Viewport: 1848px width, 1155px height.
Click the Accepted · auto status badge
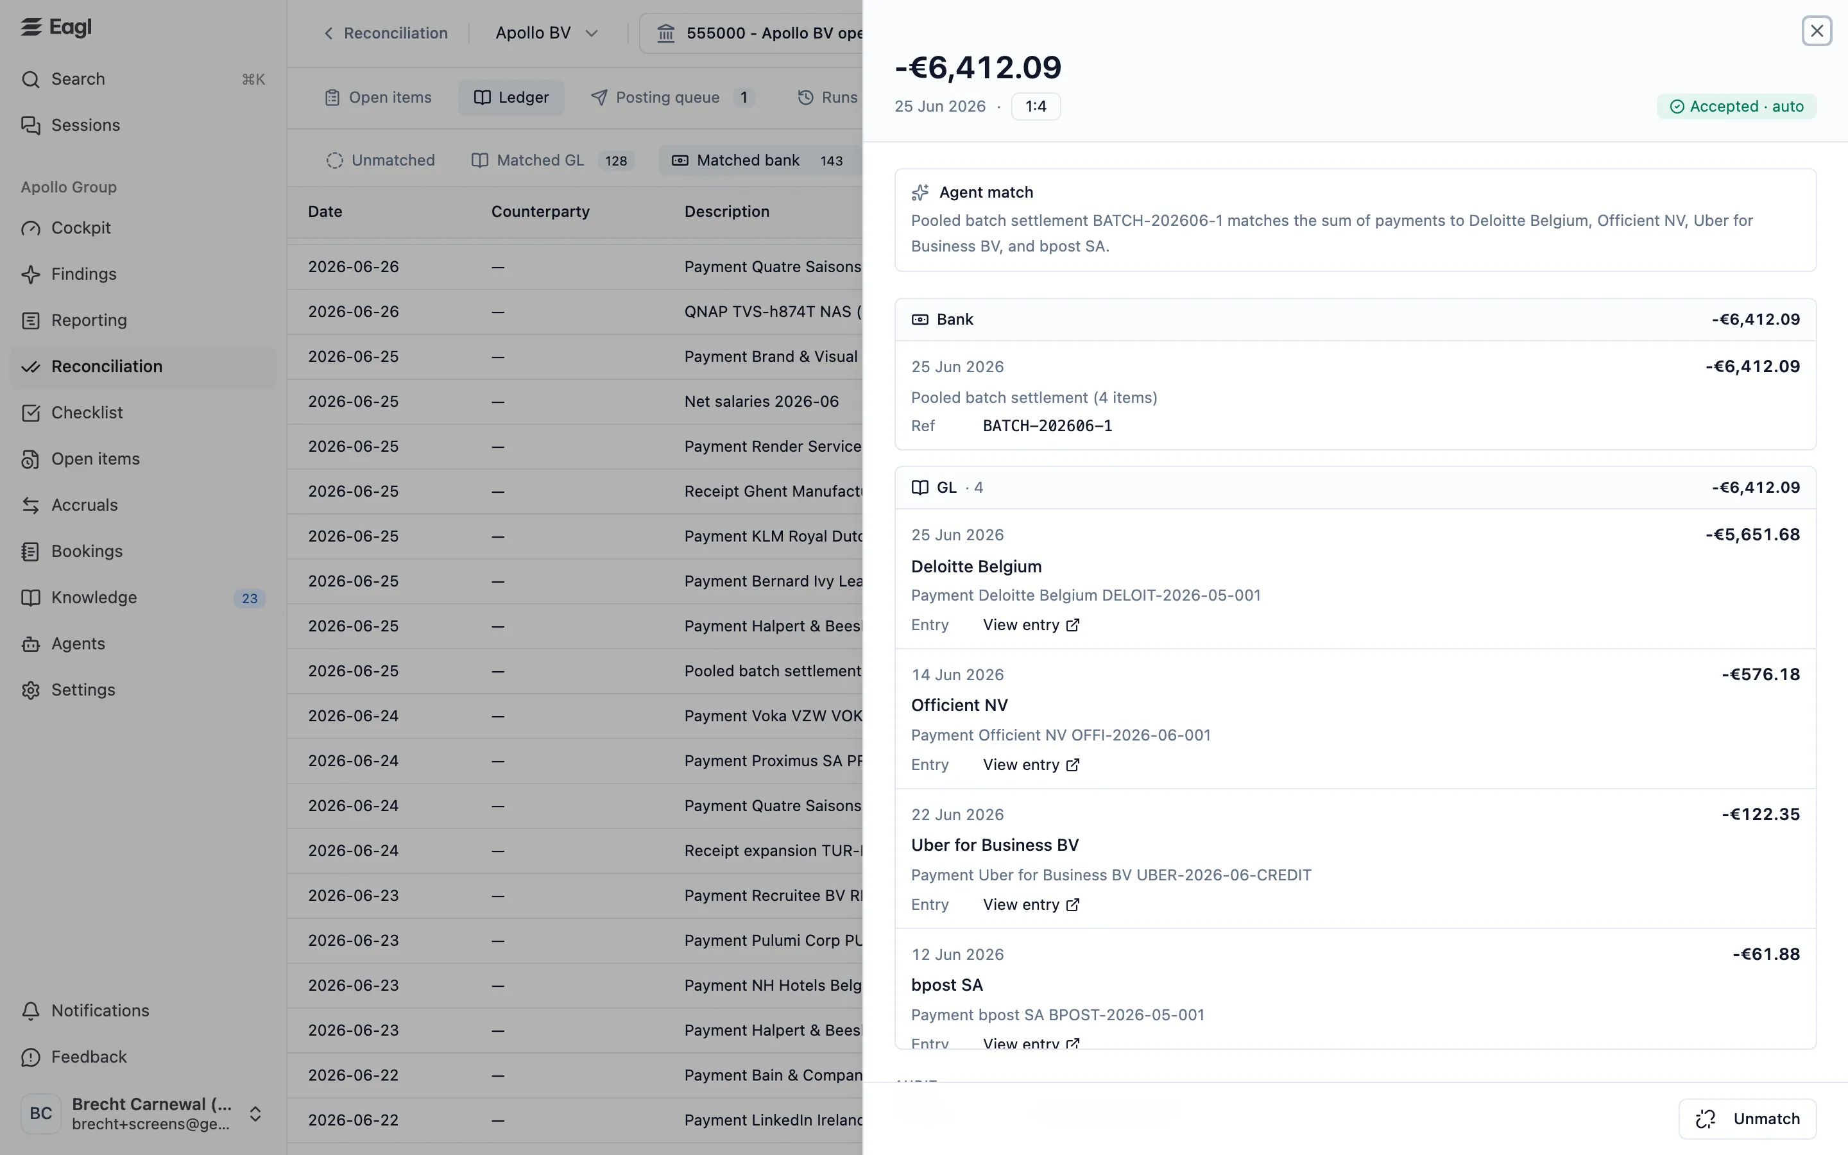[1736, 106]
